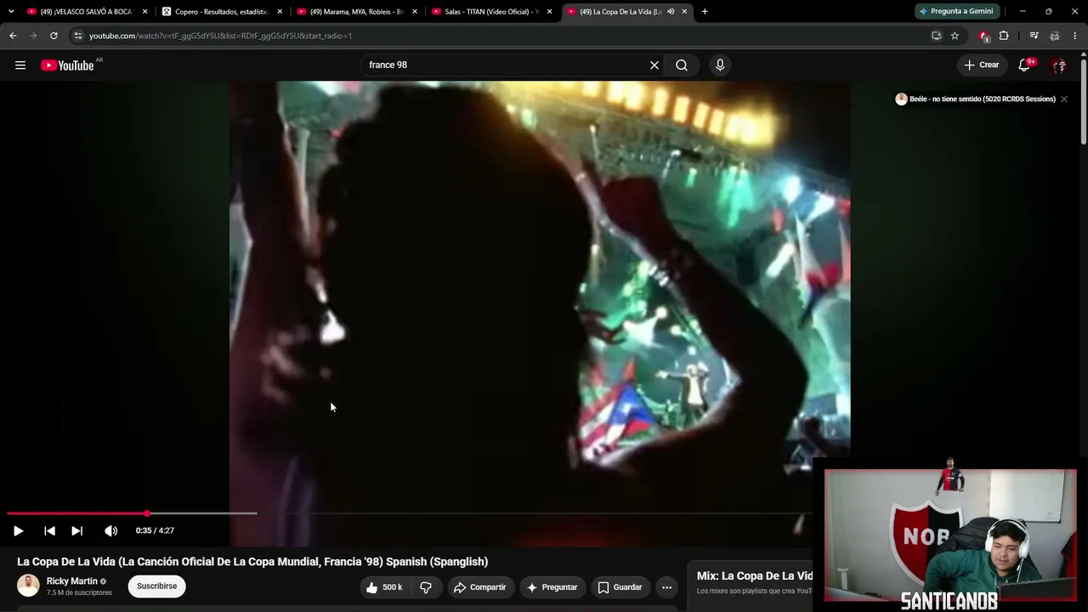Share the video using Compartir
This screenshot has width=1088, height=612.
coord(480,587)
